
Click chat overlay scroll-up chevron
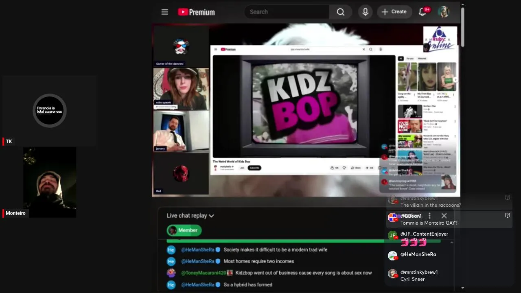[451, 243]
